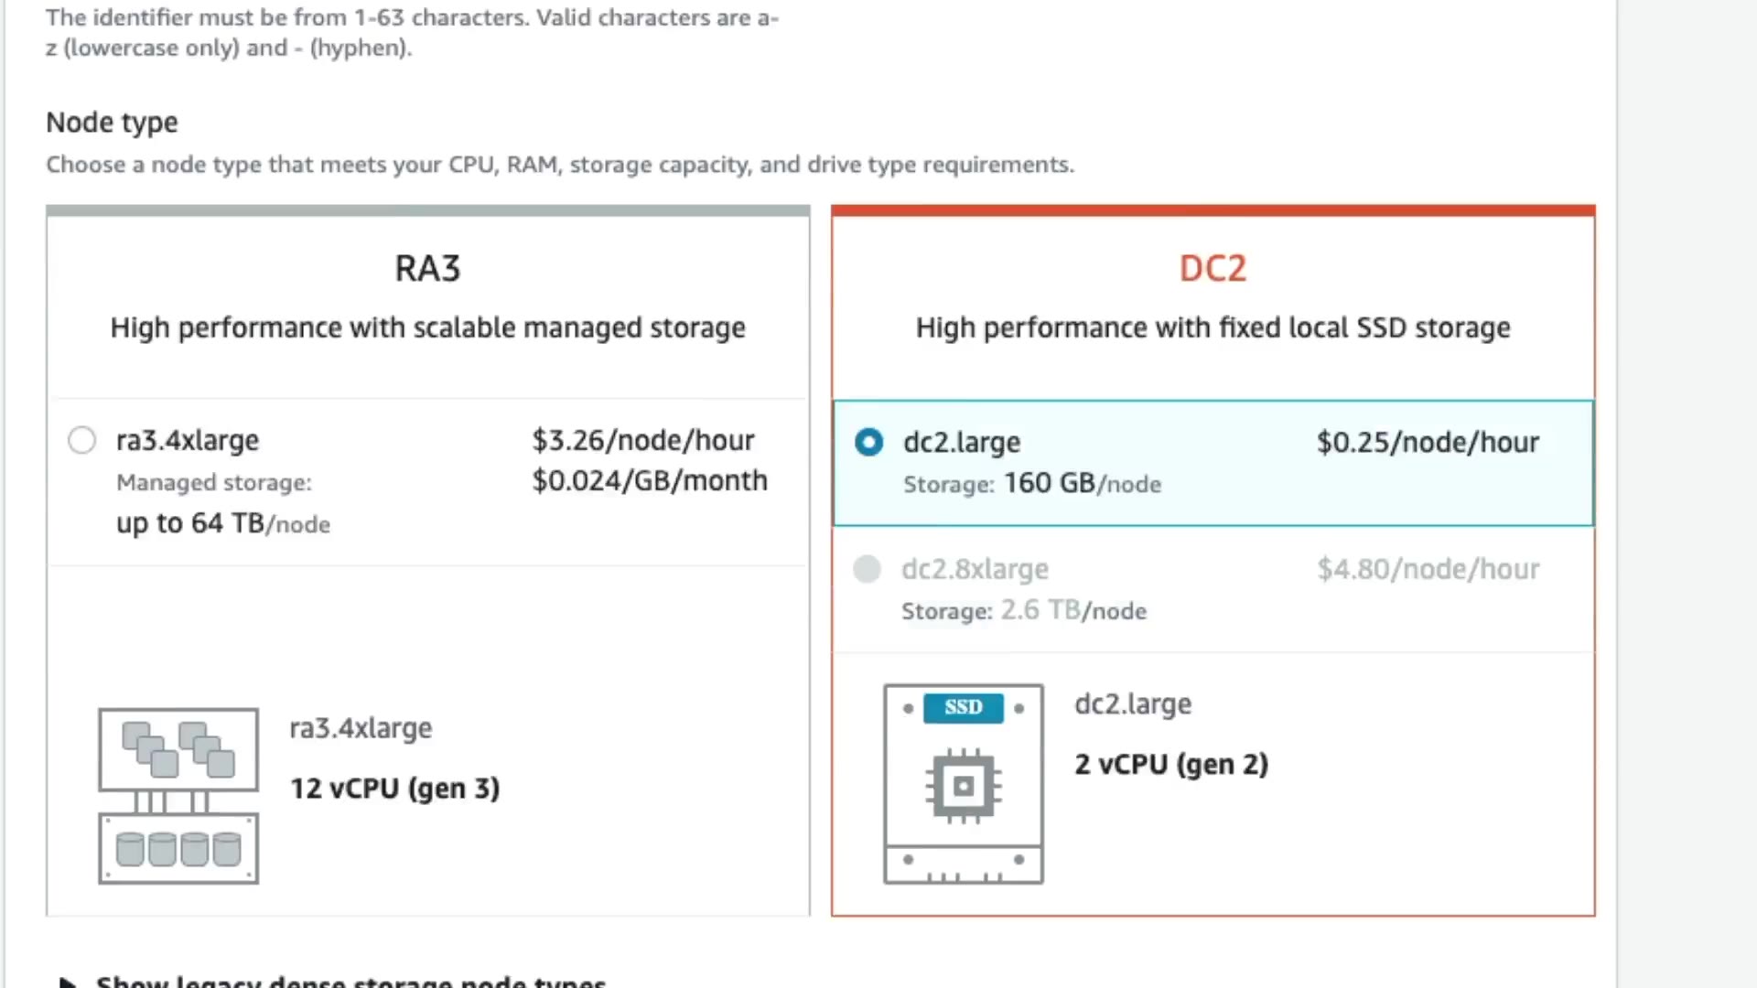Screen dimensions: 1757x988
Task: Click the DC2 SSD chip illustration icon
Action: [x=963, y=785]
